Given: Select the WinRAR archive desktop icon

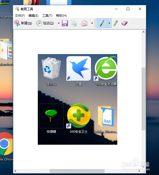Looking at the screenshot, I should pyautogui.click(x=5, y=2).
